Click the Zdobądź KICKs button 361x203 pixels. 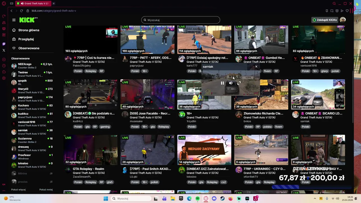325,20
